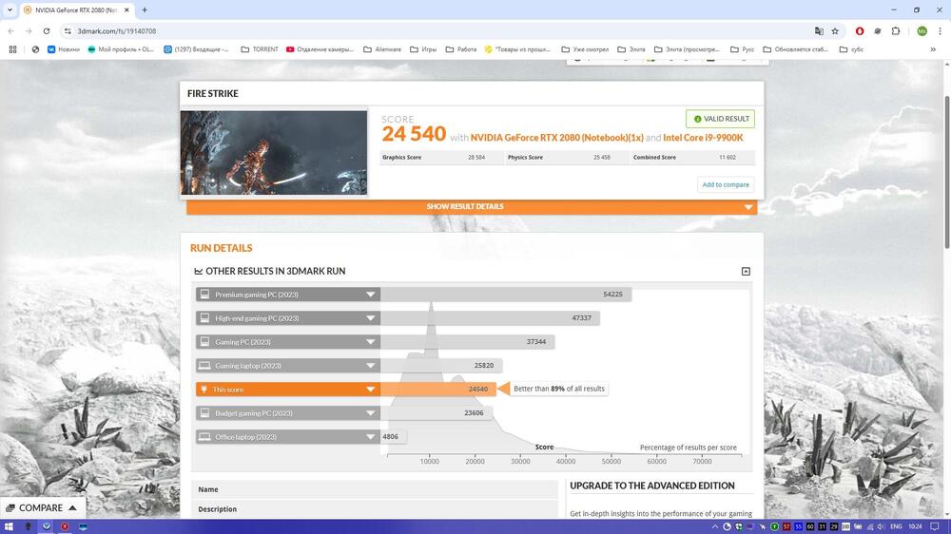Screen dimensions: 951x534
Task: Open the browser extensions puzzle icon
Action: tap(895, 30)
